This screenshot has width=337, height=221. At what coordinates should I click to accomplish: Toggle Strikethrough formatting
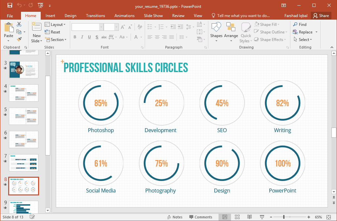point(104,37)
